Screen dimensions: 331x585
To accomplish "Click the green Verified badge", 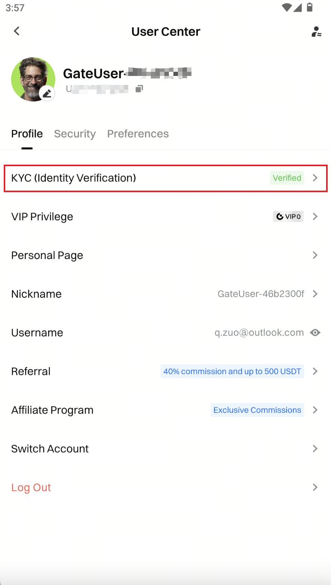I will pos(287,178).
